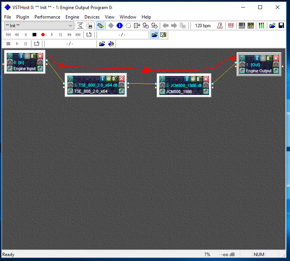
Task: Toggle the loop icon in player toolbar
Action: click(89, 34)
